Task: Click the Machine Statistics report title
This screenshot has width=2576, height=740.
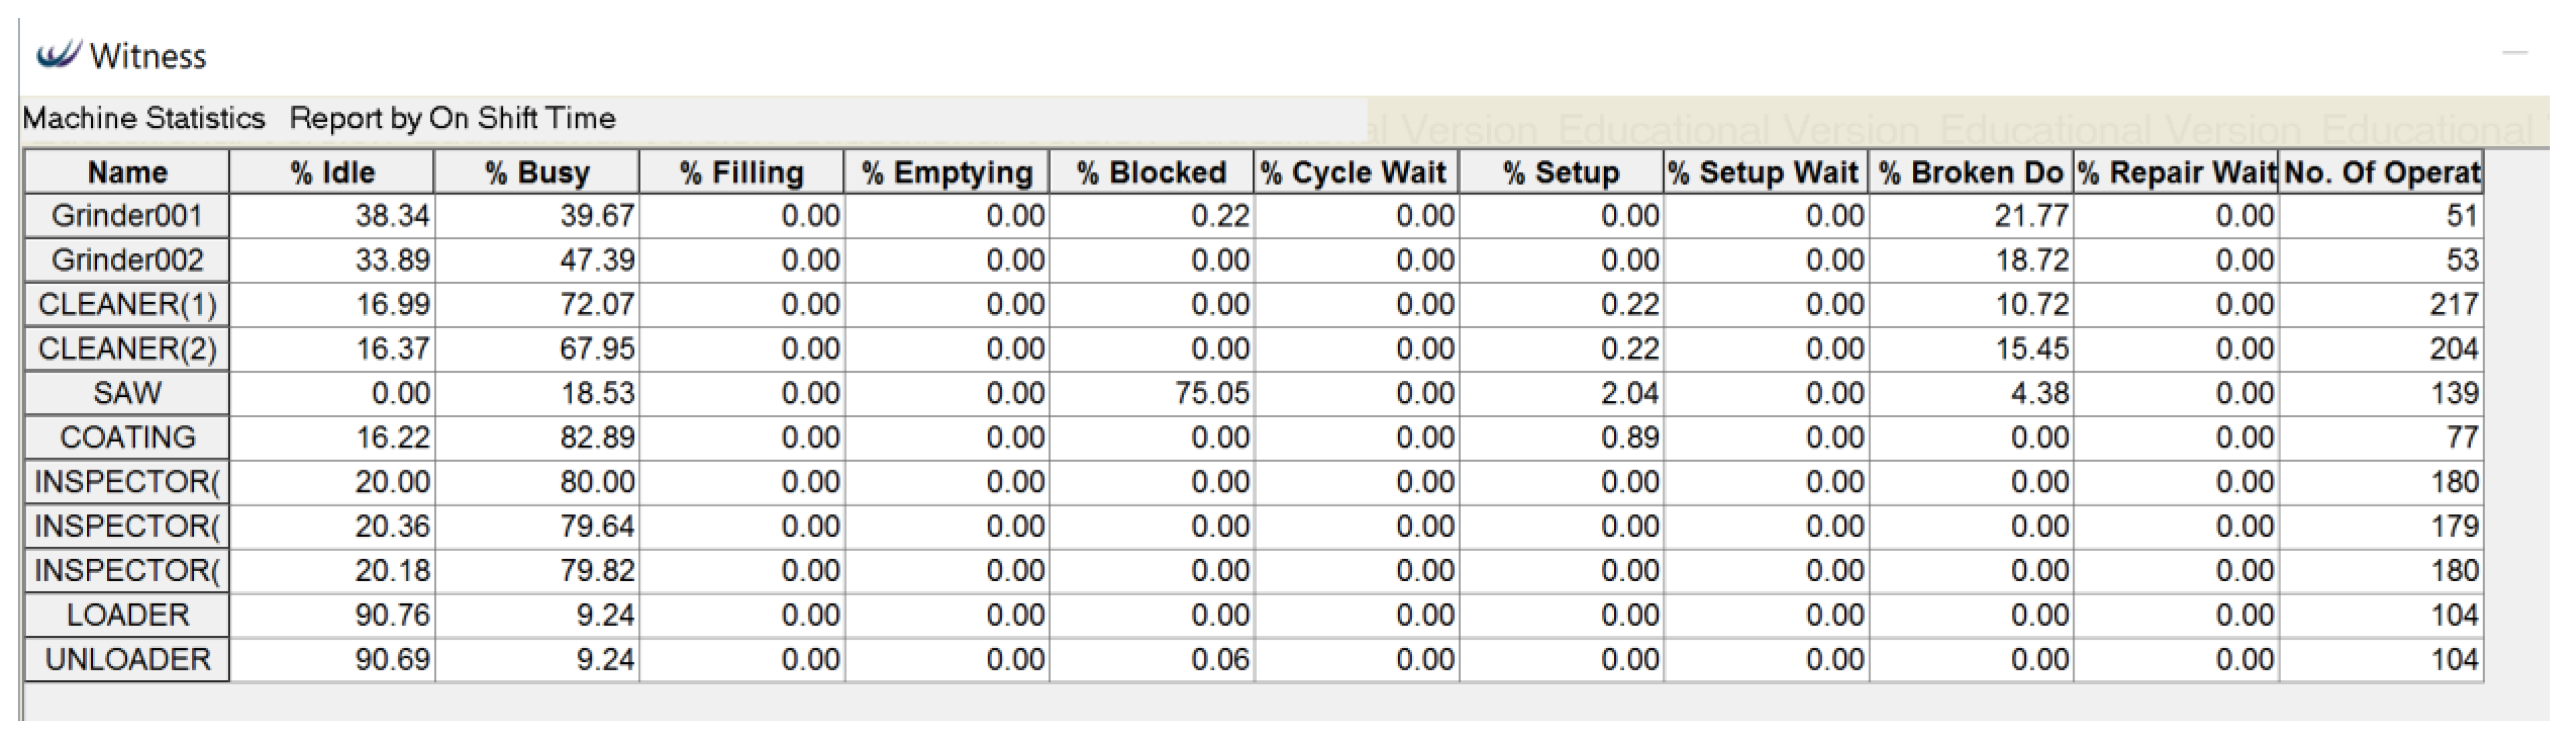Action: pos(144,118)
